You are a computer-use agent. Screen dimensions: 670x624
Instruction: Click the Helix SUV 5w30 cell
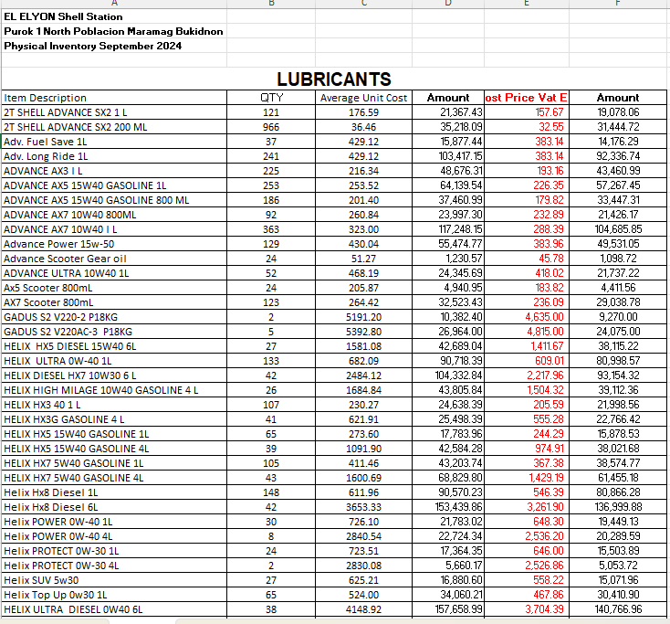click(x=114, y=580)
